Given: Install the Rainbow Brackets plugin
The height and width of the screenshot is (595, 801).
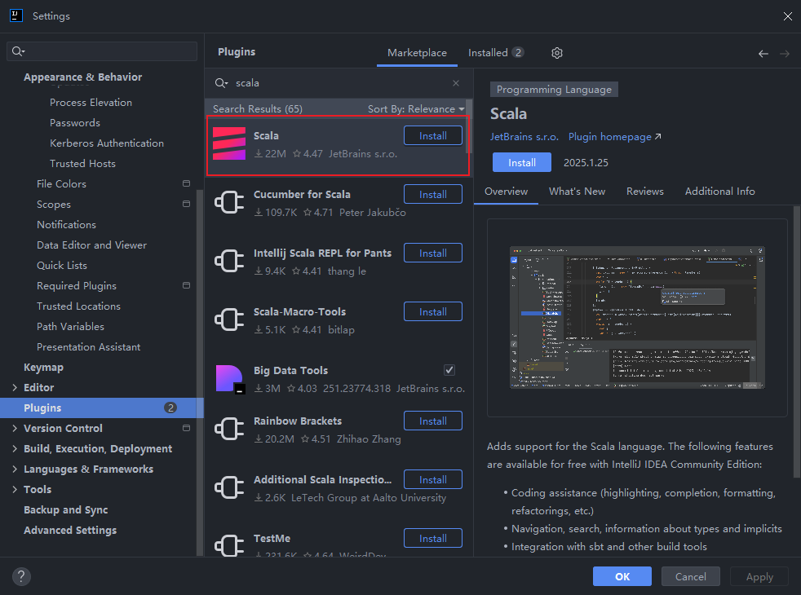Looking at the screenshot, I should coord(432,421).
